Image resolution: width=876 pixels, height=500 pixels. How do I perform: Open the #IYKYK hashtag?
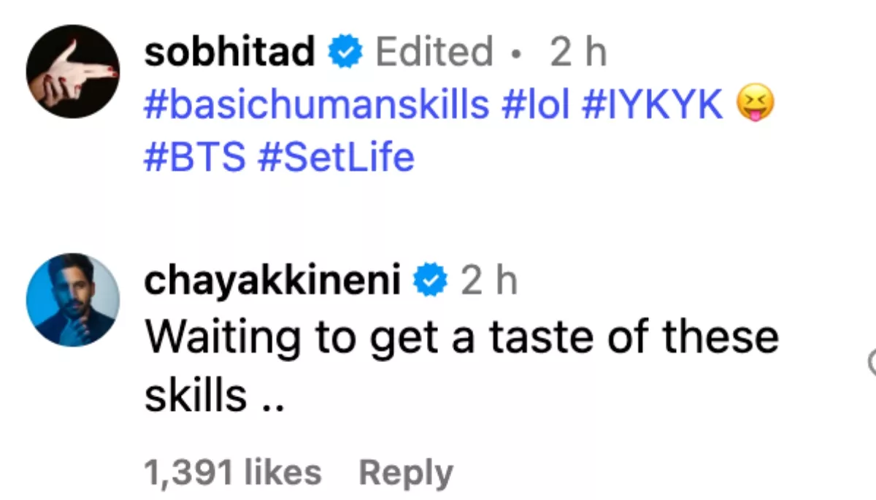[x=652, y=106]
